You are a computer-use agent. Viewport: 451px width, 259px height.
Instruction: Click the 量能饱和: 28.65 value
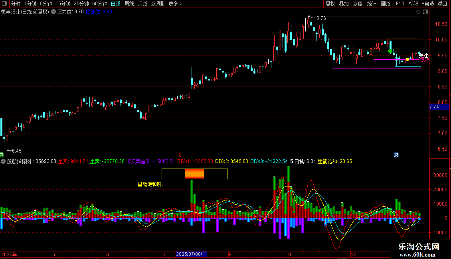[x=335, y=161]
